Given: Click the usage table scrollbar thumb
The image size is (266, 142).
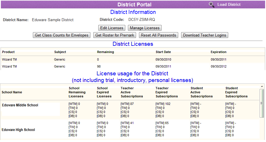Looking at the screenshot, I should (x=262, y=103).
